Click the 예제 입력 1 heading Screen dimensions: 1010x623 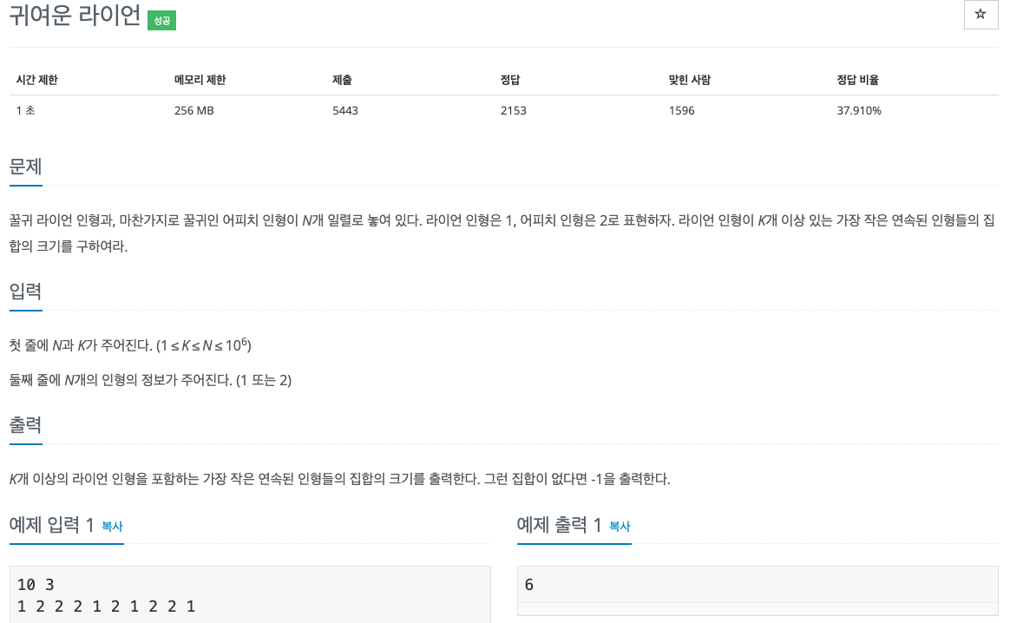pos(51,525)
